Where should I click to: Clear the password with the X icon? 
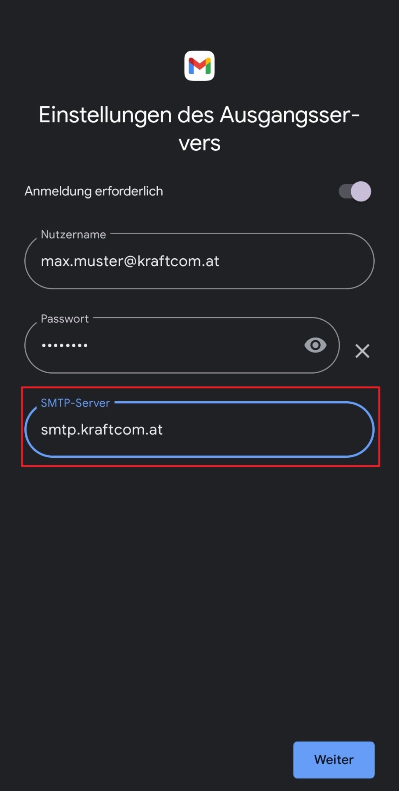point(362,351)
